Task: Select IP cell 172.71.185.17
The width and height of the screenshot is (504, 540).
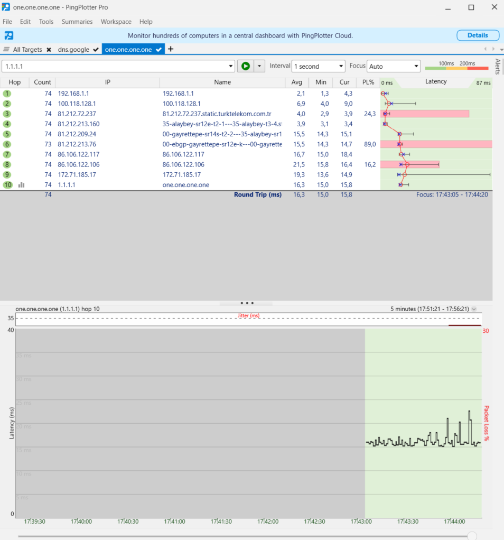Action: tap(77, 174)
